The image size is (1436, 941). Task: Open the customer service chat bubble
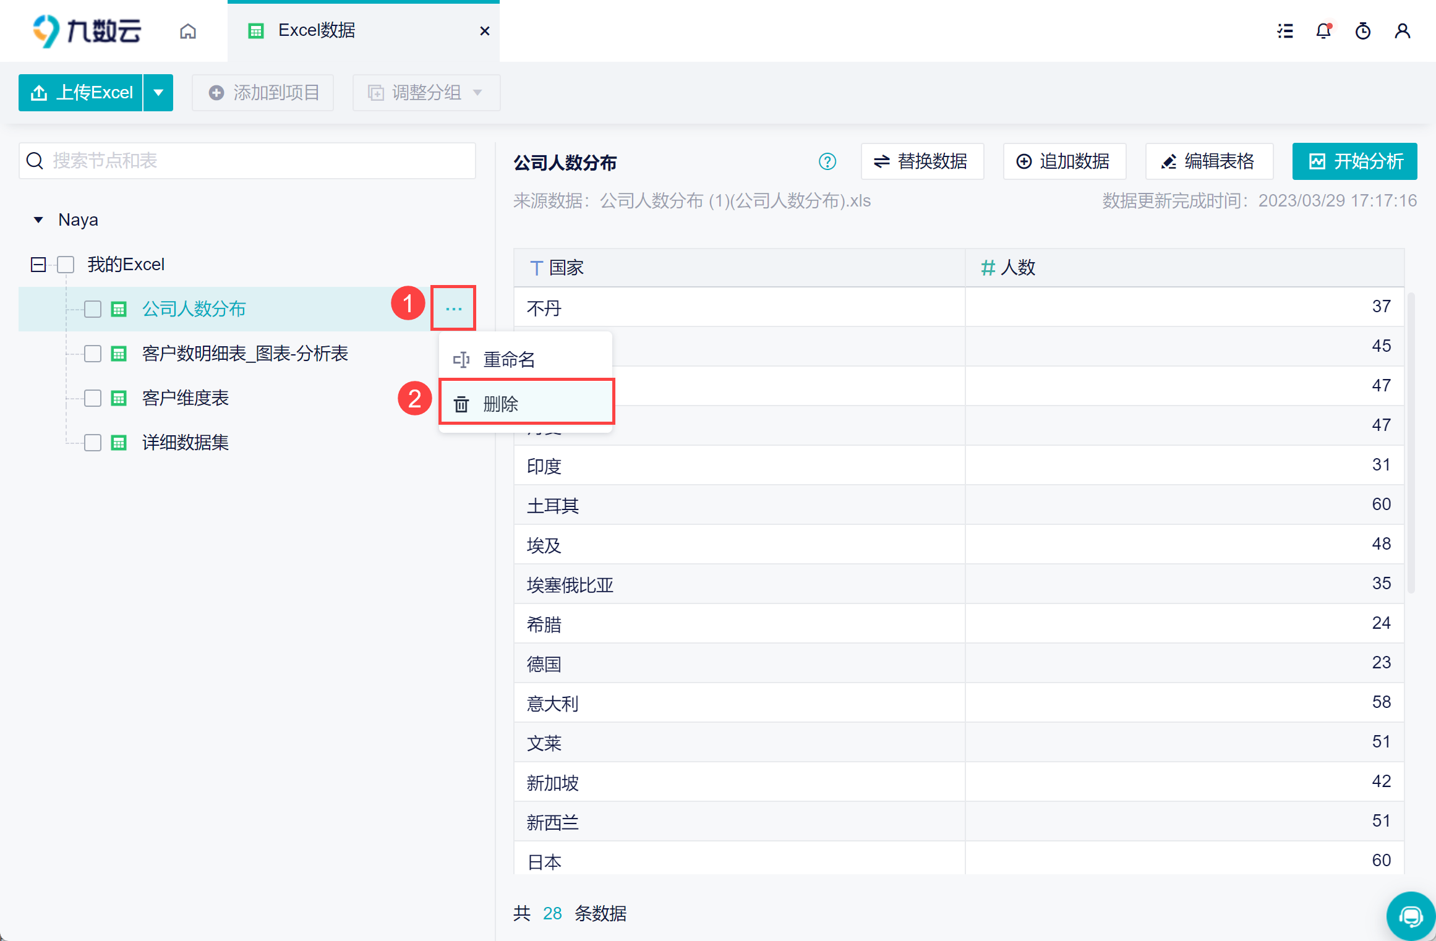[1411, 916]
